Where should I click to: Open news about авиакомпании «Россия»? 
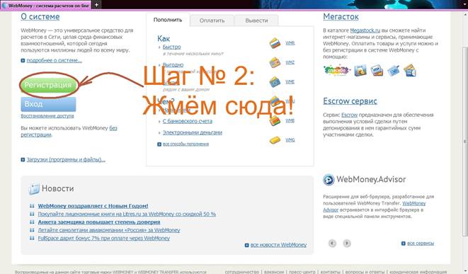click(x=109, y=230)
